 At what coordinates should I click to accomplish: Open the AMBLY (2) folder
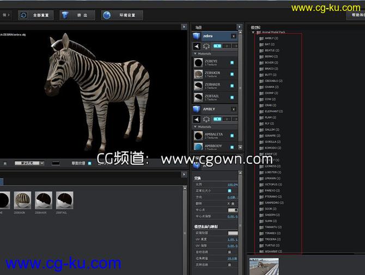(269, 38)
